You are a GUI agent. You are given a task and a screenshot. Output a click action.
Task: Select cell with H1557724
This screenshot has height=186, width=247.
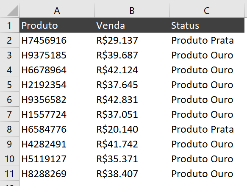coord(57,114)
